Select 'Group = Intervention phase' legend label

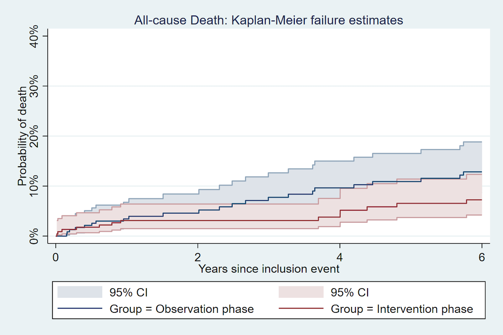point(402,309)
